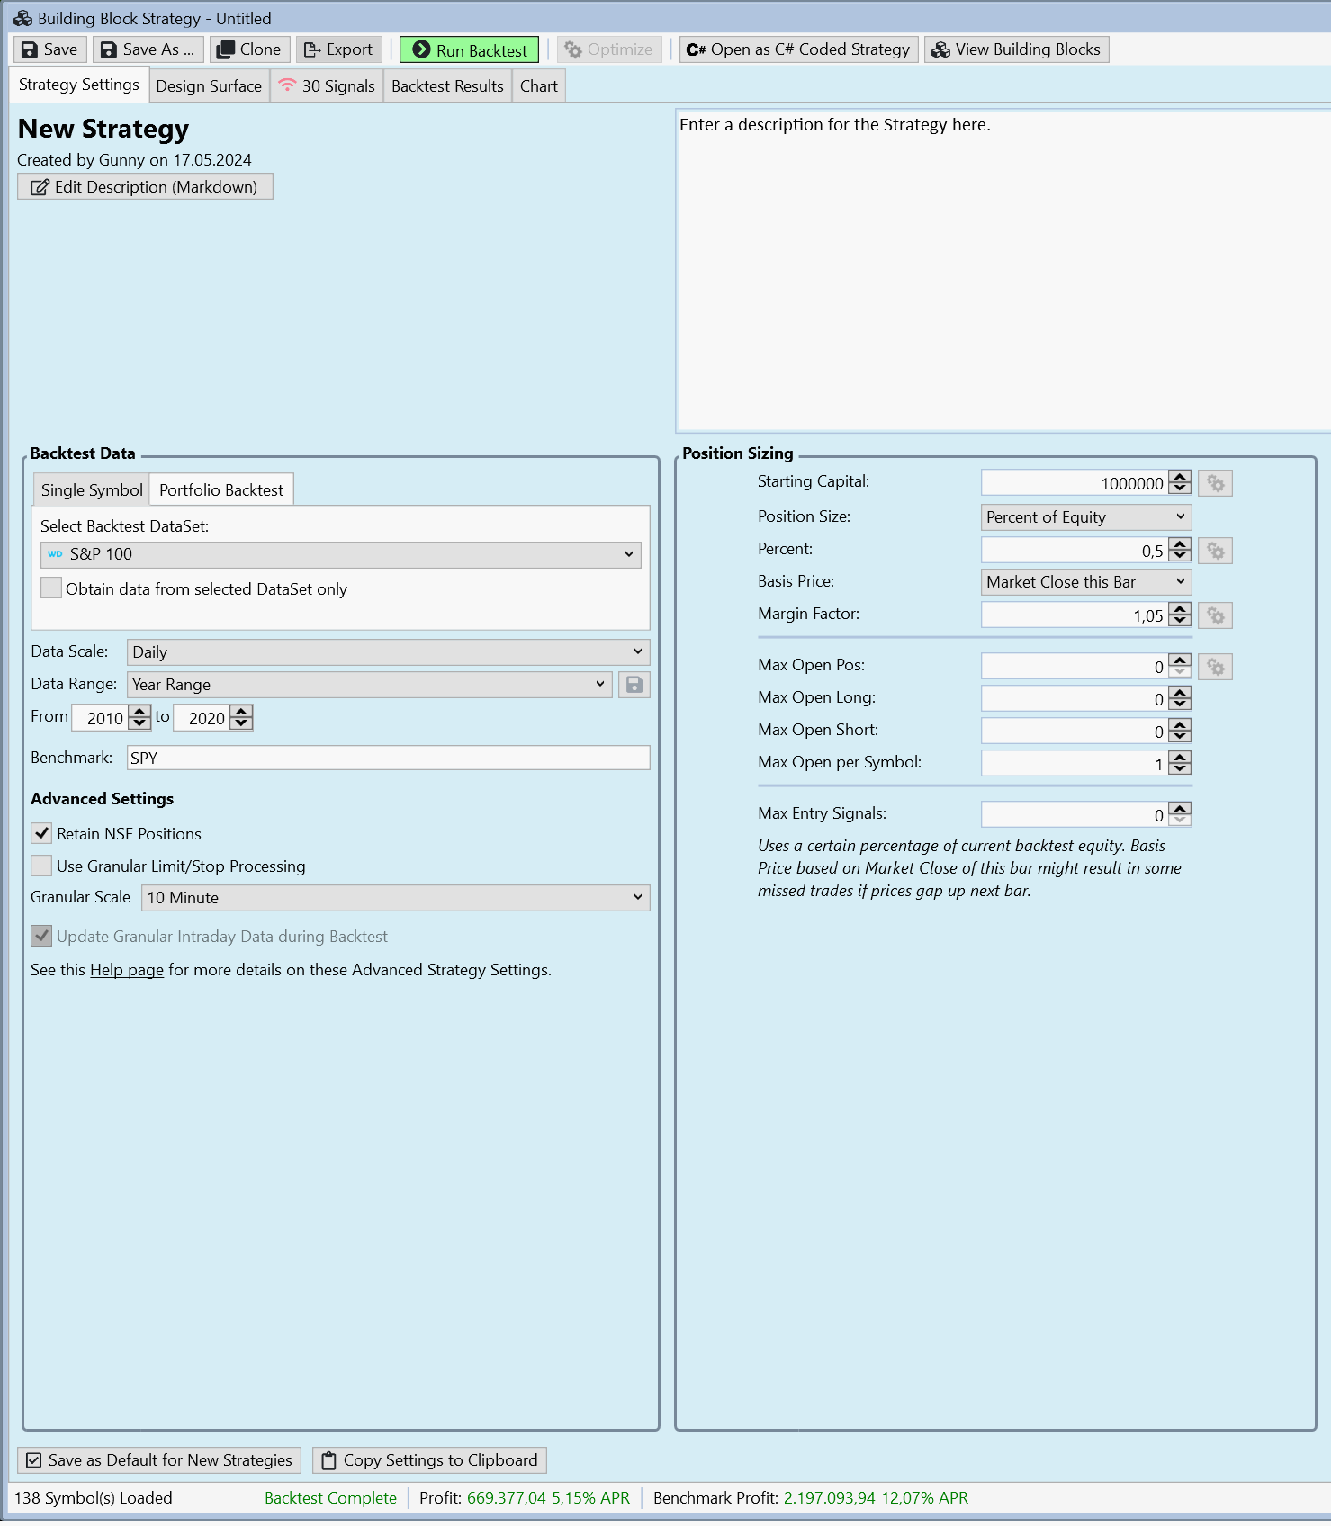The height and width of the screenshot is (1526, 1331).
Task: Select the Single Symbol tab
Action: [92, 489]
